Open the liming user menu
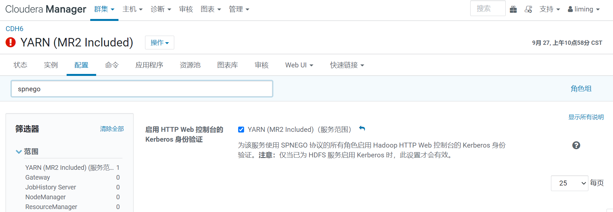613x212 pixels. tap(584, 9)
